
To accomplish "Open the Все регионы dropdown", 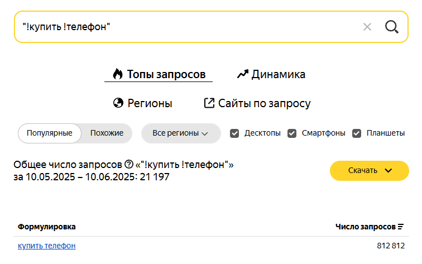I will click(181, 133).
